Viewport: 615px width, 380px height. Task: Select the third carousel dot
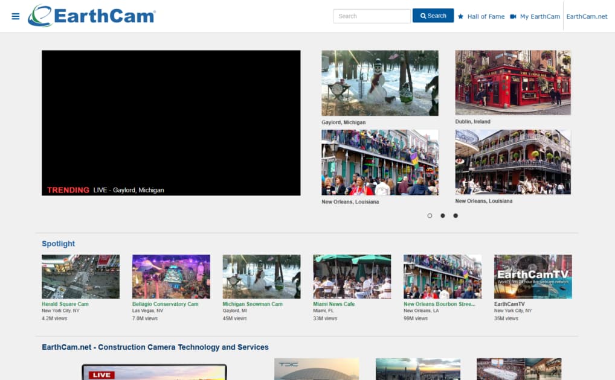tap(456, 215)
